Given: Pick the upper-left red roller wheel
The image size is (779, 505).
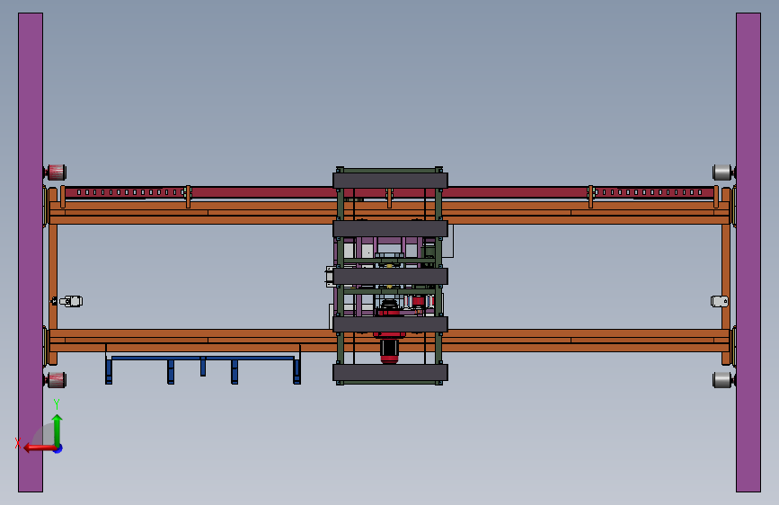Looking at the screenshot, I should pyautogui.click(x=56, y=173).
